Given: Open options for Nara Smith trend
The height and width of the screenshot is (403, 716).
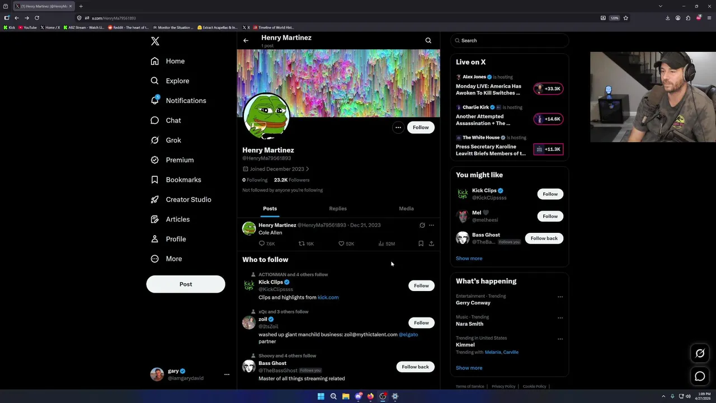Looking at the screenshot, I should tap(560, 317).
